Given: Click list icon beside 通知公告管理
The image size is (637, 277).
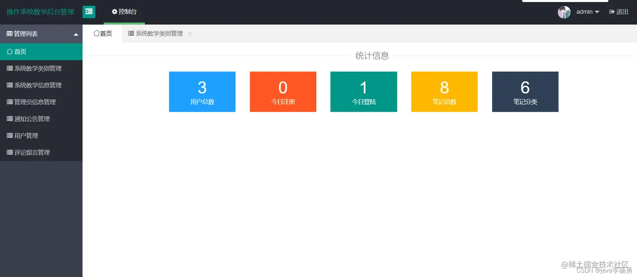Looking at the screenshot, I should 10,119.
